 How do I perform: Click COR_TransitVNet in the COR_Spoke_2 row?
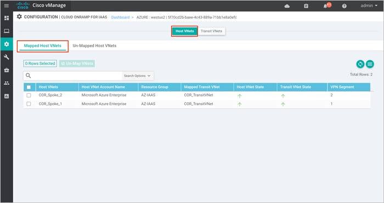(x=199, y=95)
